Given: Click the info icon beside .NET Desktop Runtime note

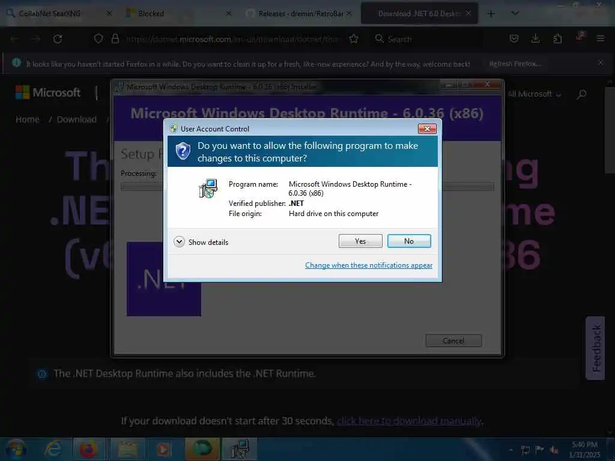Looking at the screenshot, I should point(42,374).
